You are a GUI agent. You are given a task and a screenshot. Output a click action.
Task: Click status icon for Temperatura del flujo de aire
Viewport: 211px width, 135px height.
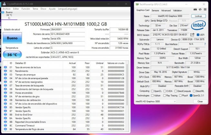tap(5, 129)
